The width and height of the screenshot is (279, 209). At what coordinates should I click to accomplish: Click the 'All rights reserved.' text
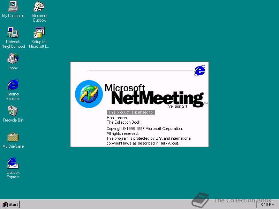[x=123, y=133]
